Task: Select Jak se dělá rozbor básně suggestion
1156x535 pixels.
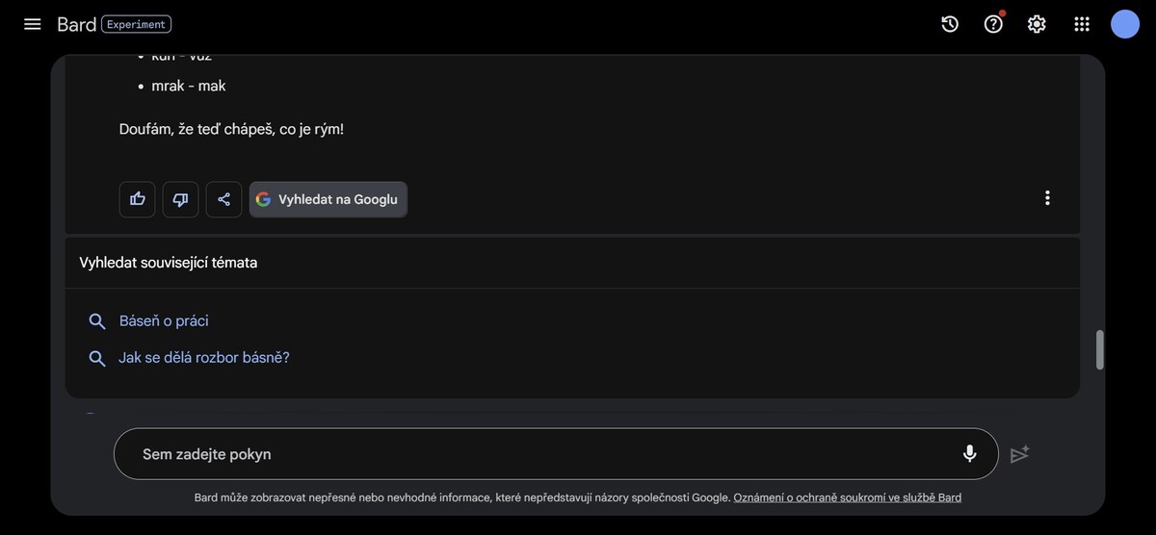Action: pyautogui.click(x=204, y=358)
